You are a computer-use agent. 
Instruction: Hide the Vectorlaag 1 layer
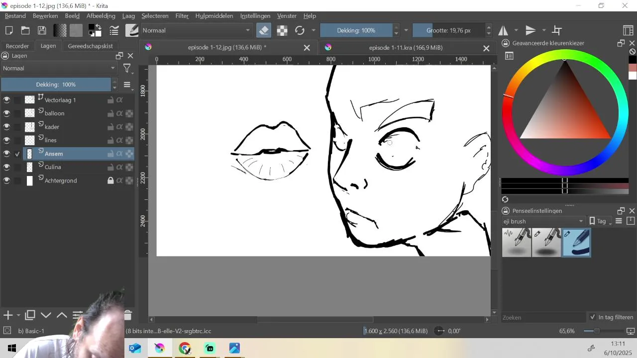pyautogui.click(x=6, y=100)
